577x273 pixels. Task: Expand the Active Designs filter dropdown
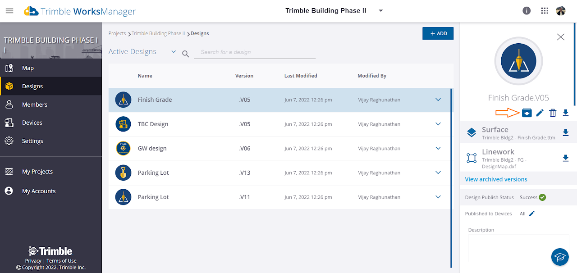click(x=174, y=52)
